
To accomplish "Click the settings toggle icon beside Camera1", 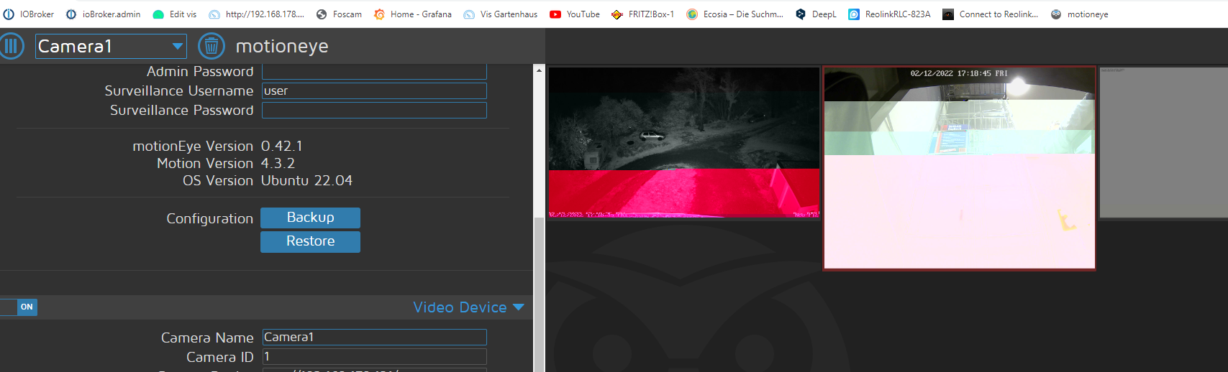I will 11,46.
